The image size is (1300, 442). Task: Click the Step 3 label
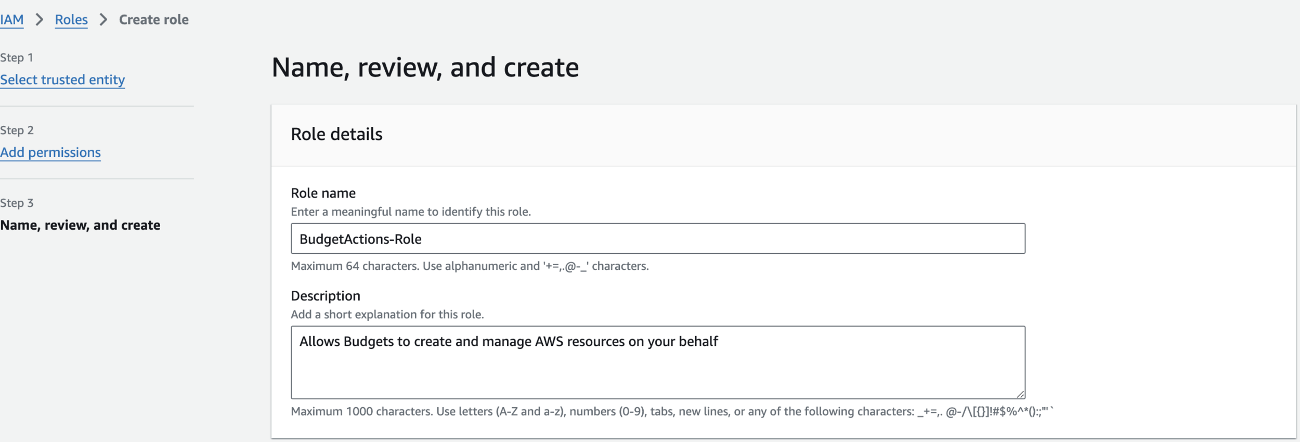click(x=17, y=203)
